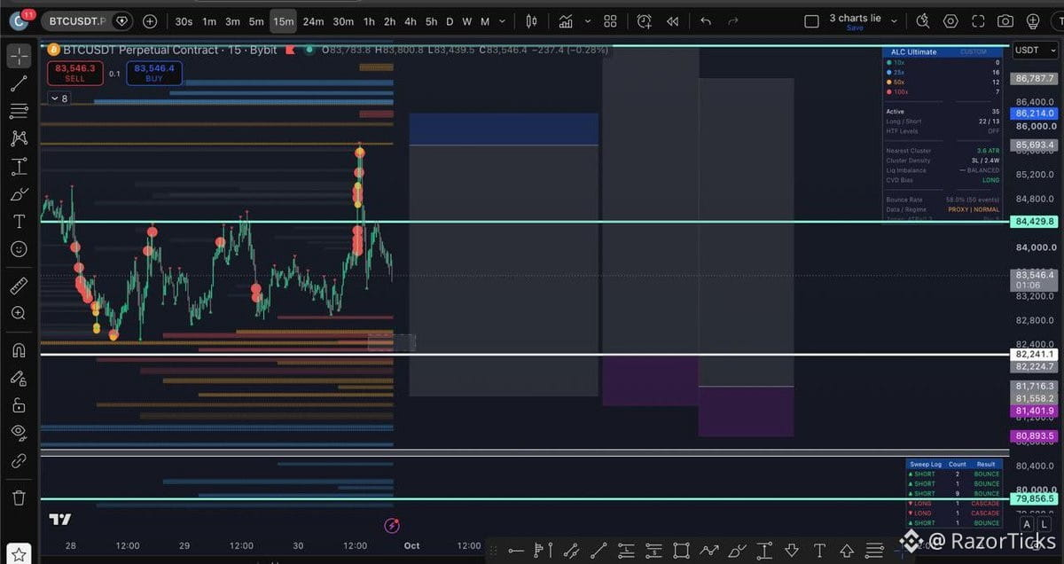The image size is (1064, 564).
Task: Click the trash remove objects icon
Action: [19, 497]
